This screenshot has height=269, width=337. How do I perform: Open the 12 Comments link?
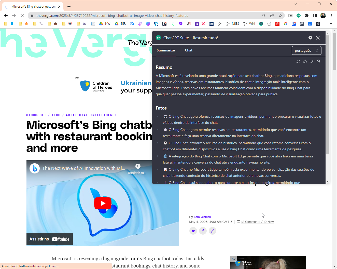[257, 222]
